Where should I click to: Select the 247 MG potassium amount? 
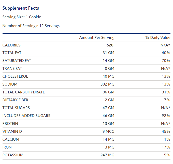pos(107,155)
